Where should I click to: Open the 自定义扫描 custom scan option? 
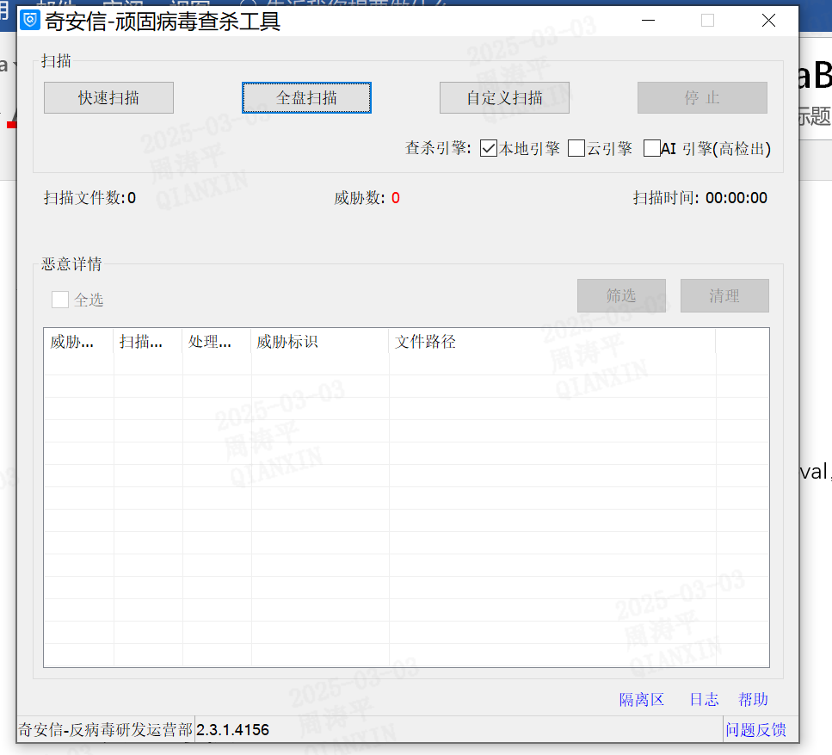504,98
